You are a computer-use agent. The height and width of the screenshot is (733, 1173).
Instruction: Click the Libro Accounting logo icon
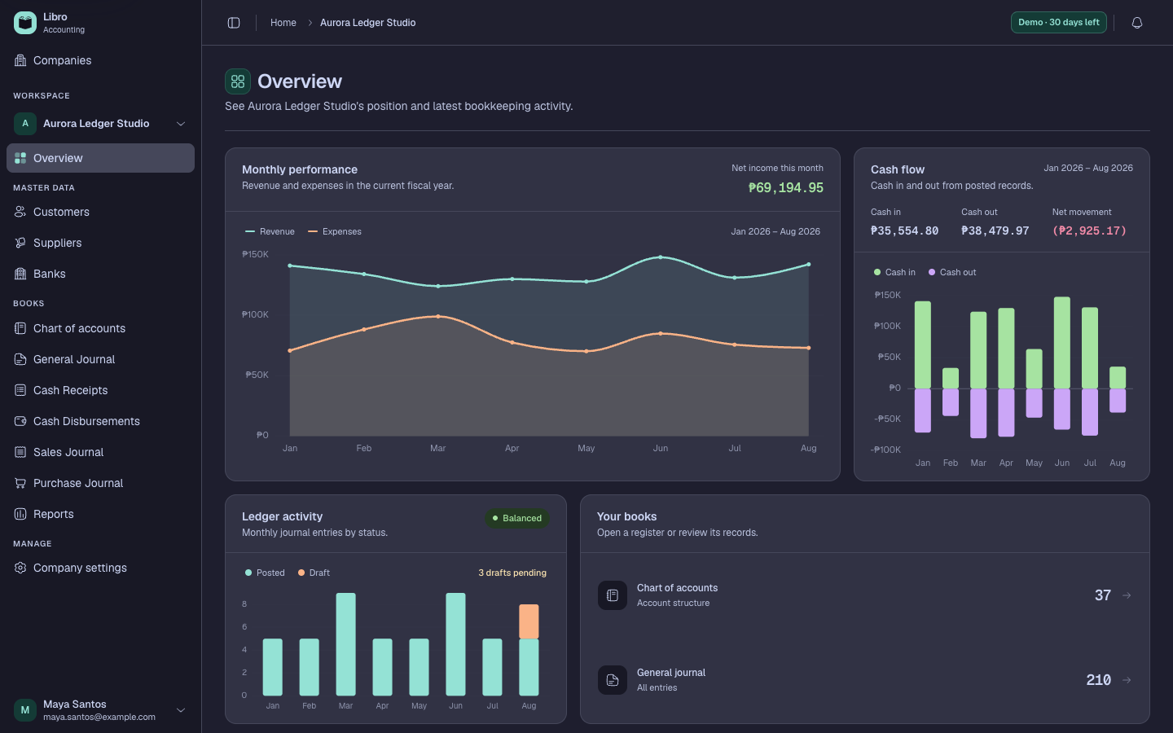pos(25,23)
